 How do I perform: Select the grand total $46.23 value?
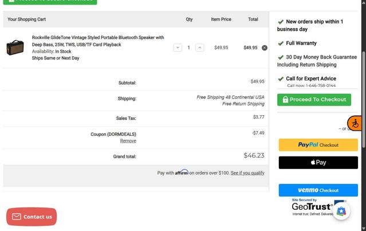pyautogui.click(x=254, y=155)
